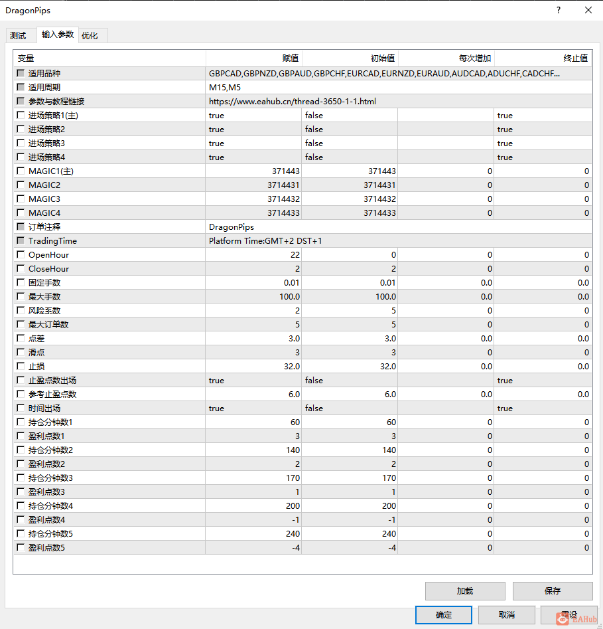Edit 持仓分钟数4 赋值 value 200
The image size is (603, 629).
253,506
